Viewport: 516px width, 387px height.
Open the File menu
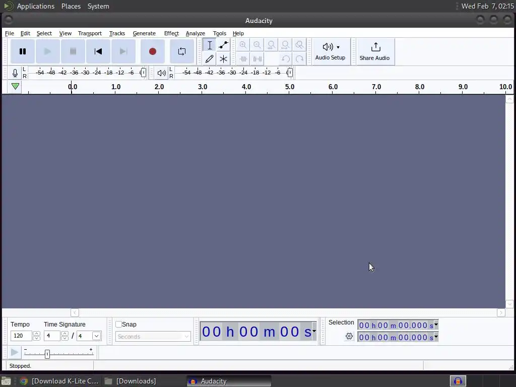(x=9, y=33)
